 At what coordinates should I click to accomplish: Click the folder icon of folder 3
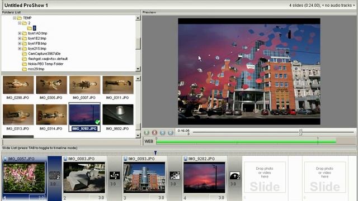point(30,28)
